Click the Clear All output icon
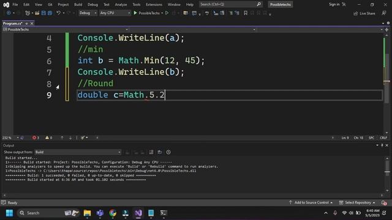Viewport: 392px width, 220px height. click(x=151, y=152)
